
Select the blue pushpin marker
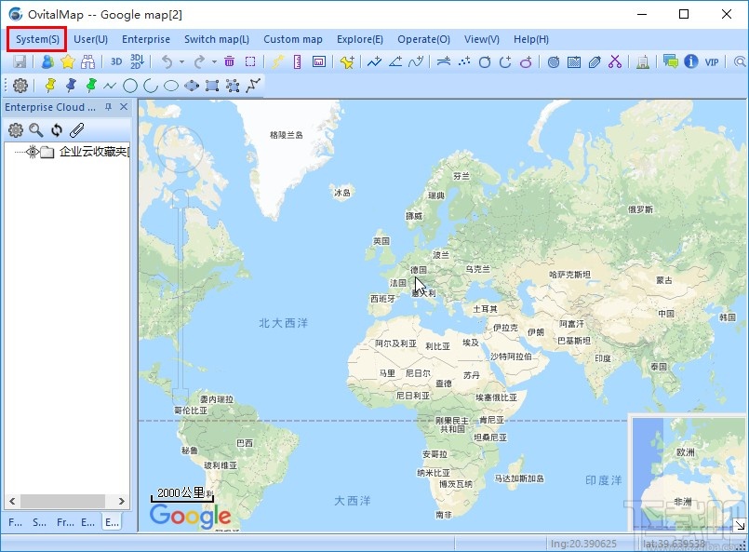71,86
